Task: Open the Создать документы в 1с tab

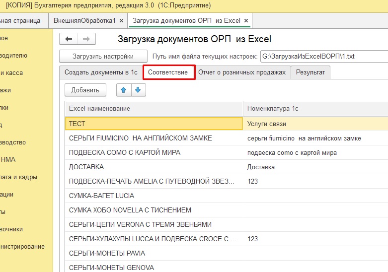Action: click(x=101, y=72)
